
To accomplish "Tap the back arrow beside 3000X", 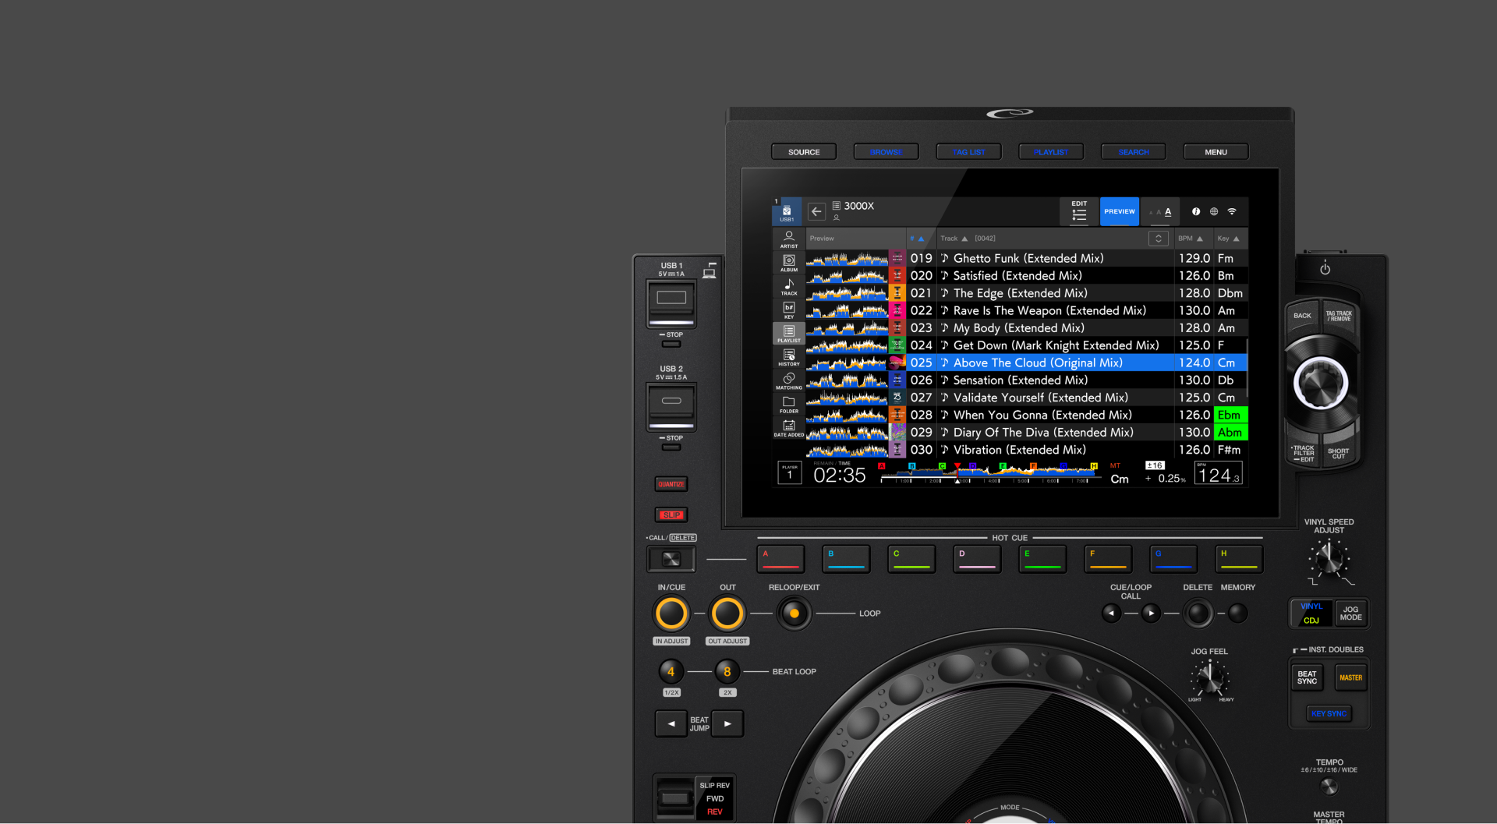I will point(816,211).
